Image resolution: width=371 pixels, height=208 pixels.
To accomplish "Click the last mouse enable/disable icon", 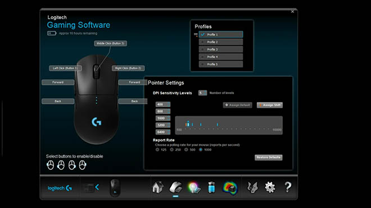I will 83,165.
